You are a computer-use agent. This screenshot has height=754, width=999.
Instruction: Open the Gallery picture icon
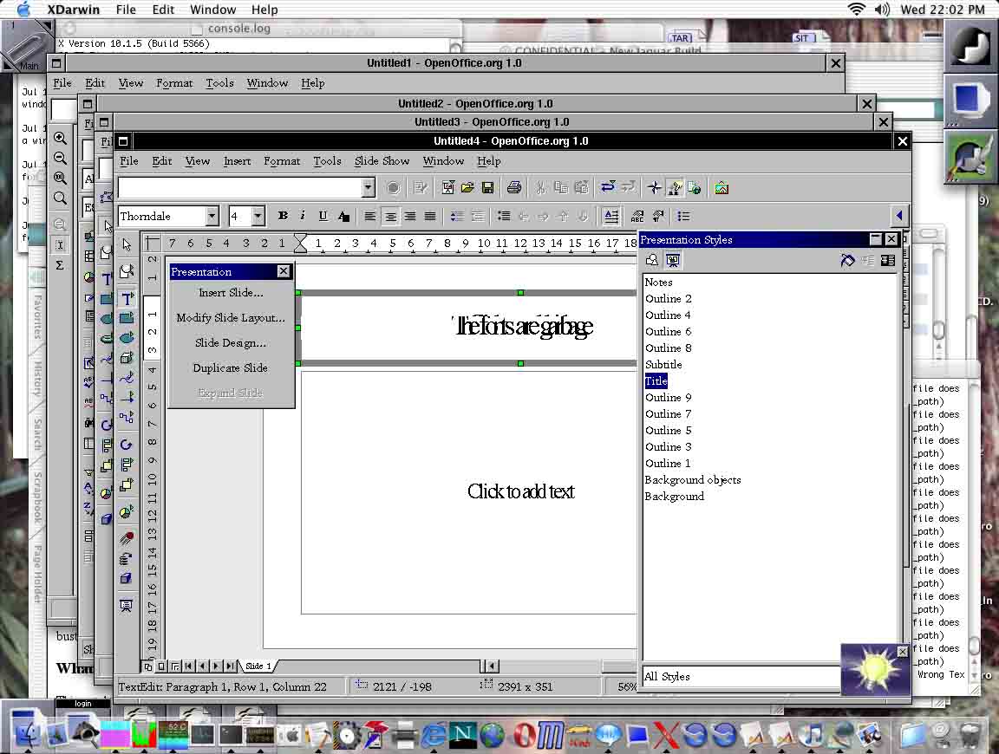[721, 188]
